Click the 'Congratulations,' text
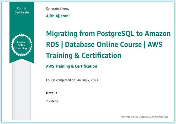The height and width of the screenshot is (124, 176). (57, 8)
